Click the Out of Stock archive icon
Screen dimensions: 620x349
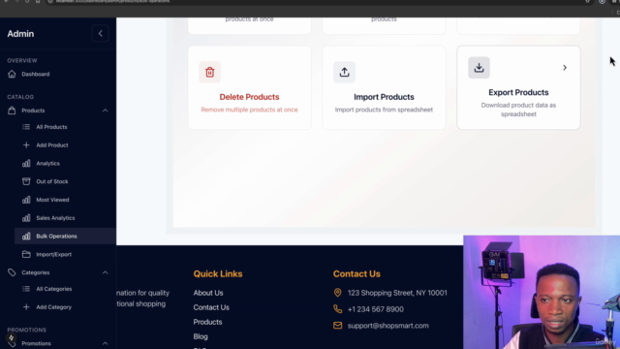click(26, 181)
